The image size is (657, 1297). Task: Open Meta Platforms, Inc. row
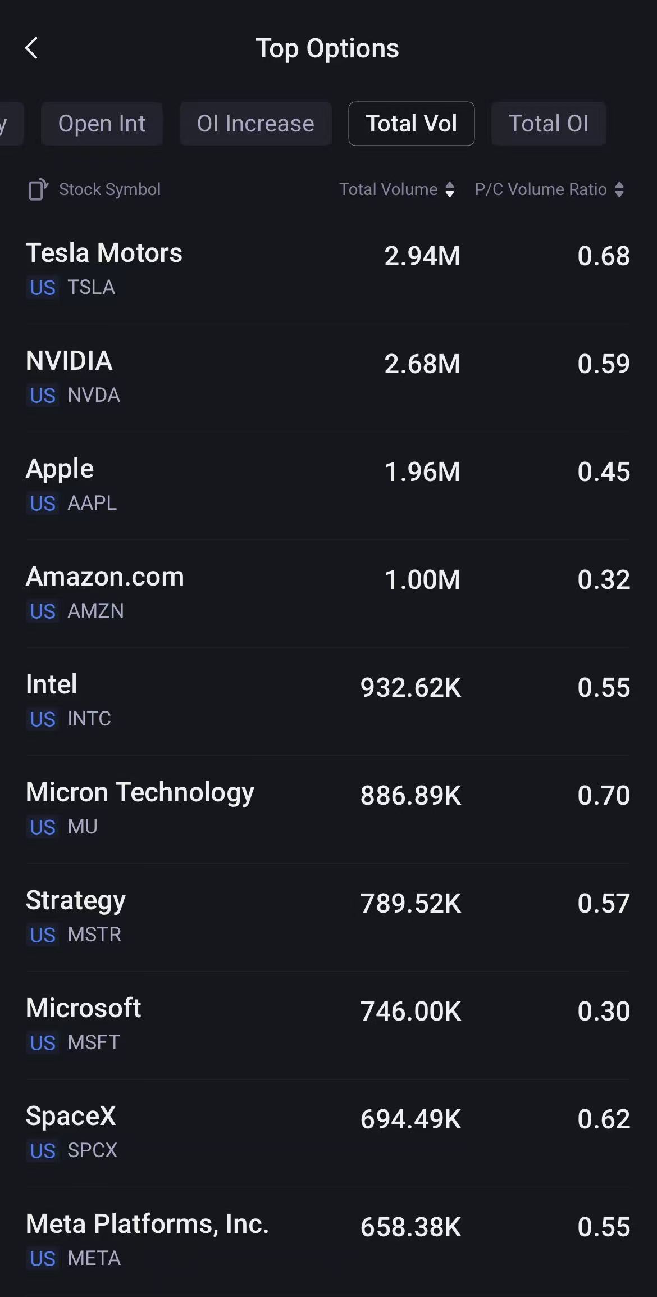click(x=328, y=1241)
